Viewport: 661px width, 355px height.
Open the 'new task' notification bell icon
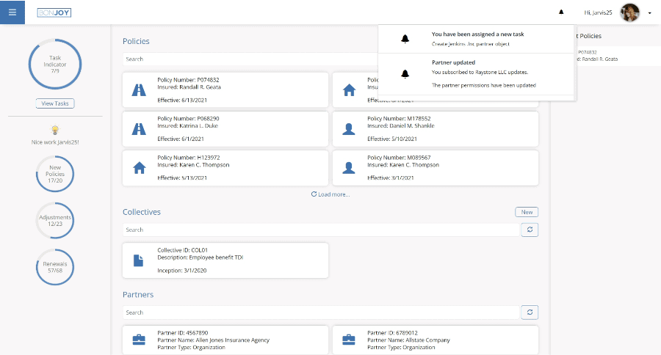[405, 39]
